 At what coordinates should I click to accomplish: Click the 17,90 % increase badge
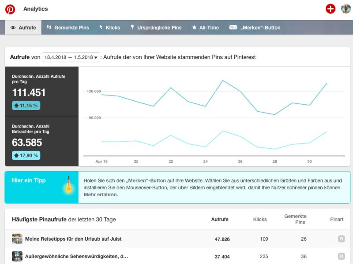point(26,155)
